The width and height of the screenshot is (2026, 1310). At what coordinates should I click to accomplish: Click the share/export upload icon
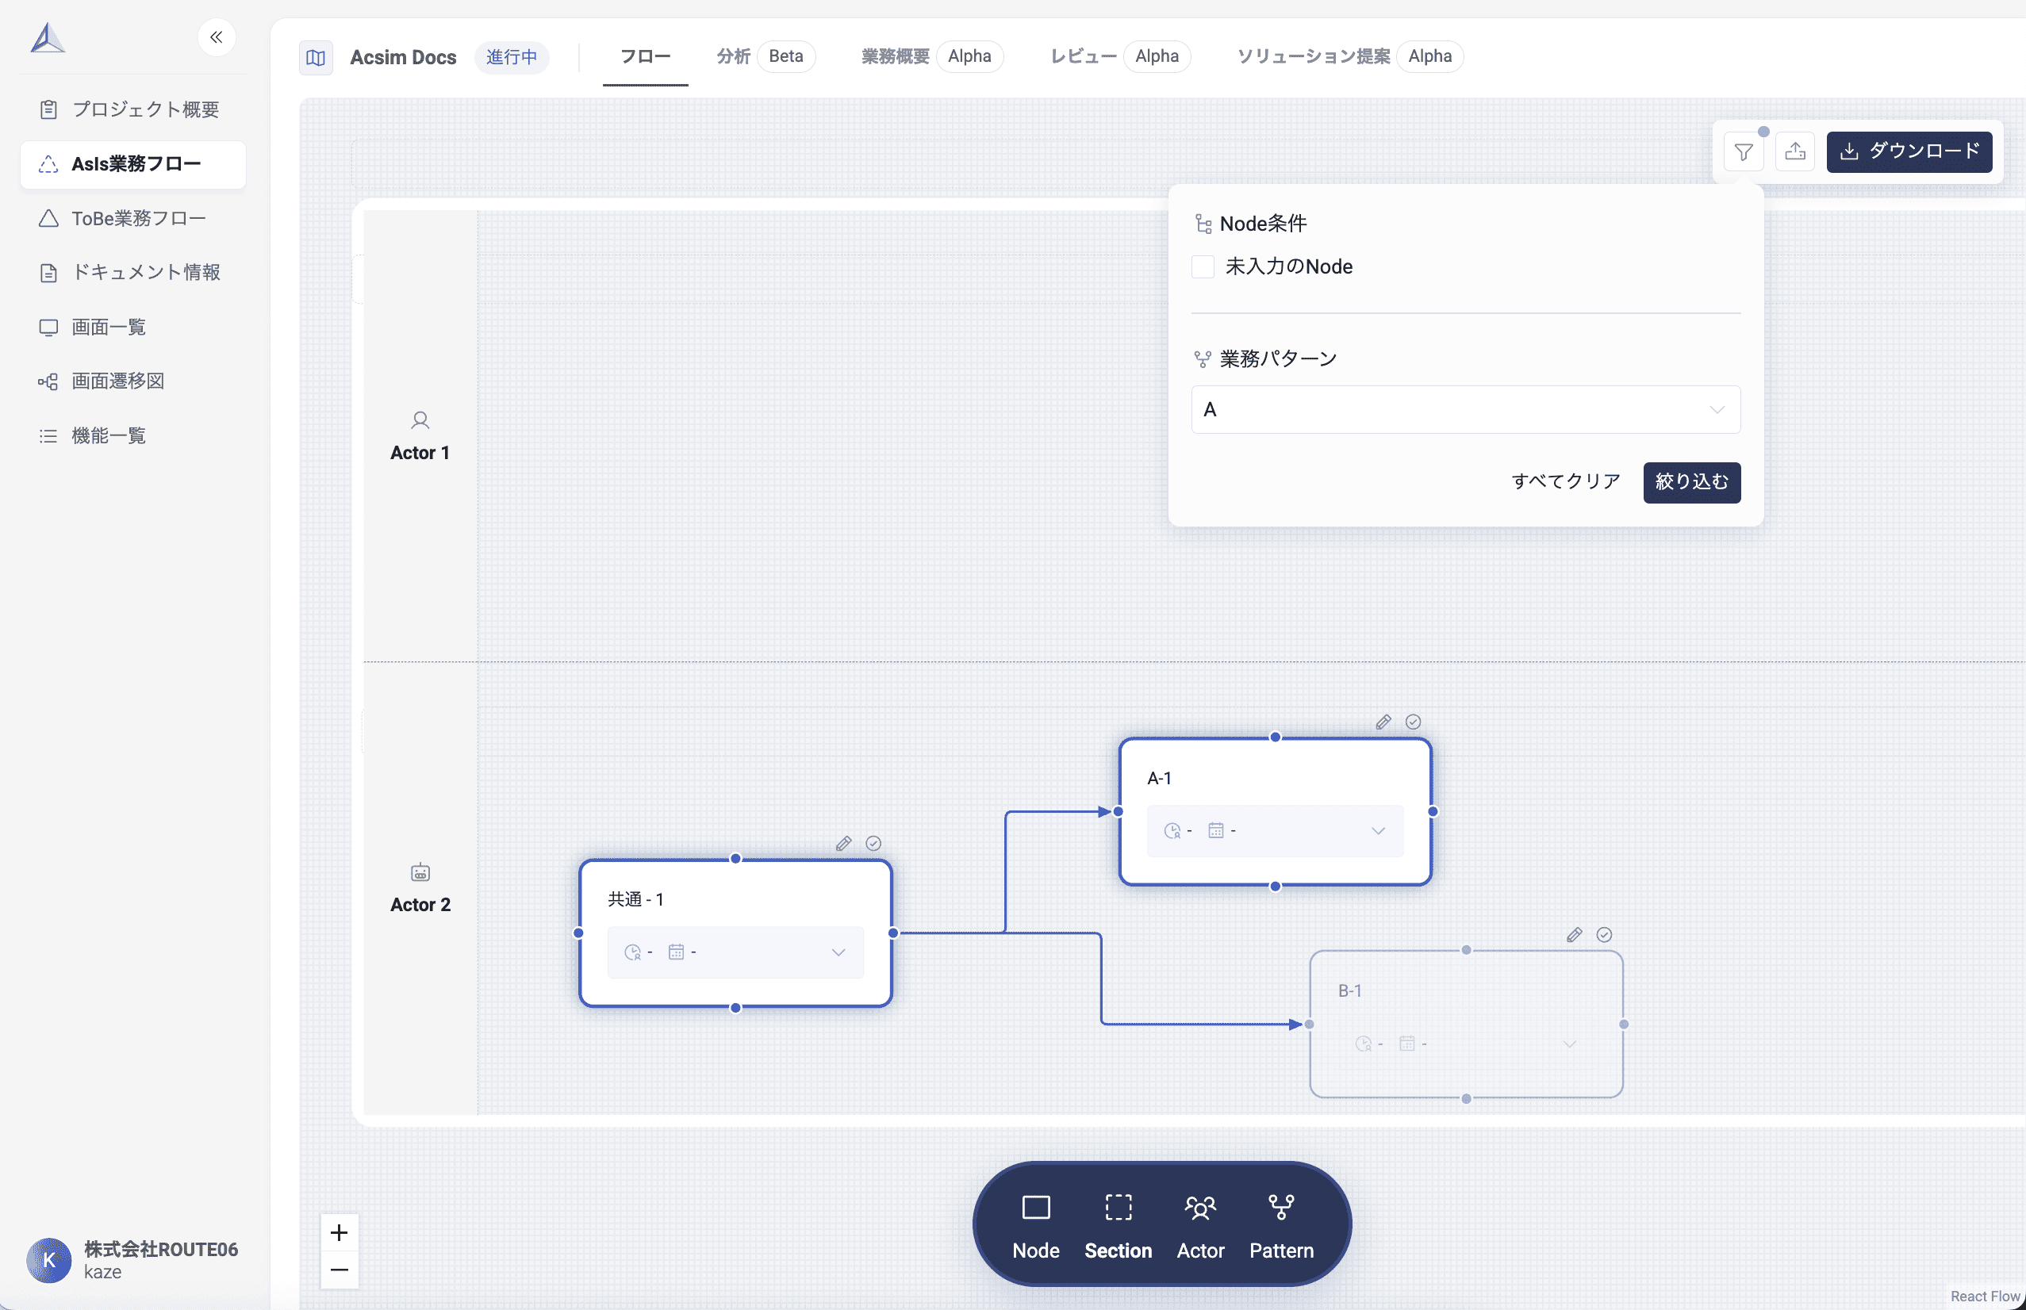(x=1795, y=152)
